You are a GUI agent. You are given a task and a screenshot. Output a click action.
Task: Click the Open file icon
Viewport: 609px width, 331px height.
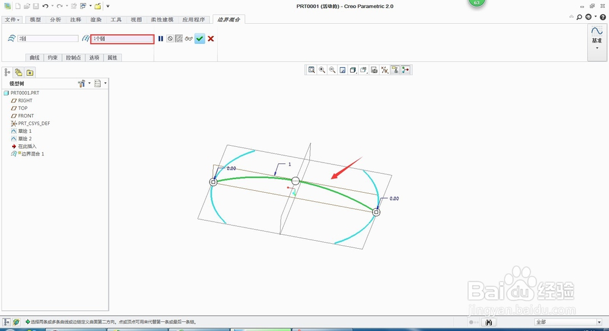[27, 6]
